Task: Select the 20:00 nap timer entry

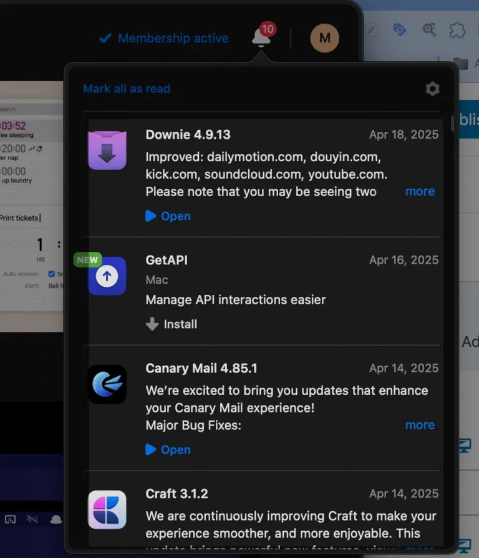Action: [31, 152]
